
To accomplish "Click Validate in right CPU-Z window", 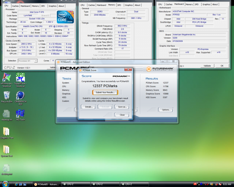I will point(207,66).
